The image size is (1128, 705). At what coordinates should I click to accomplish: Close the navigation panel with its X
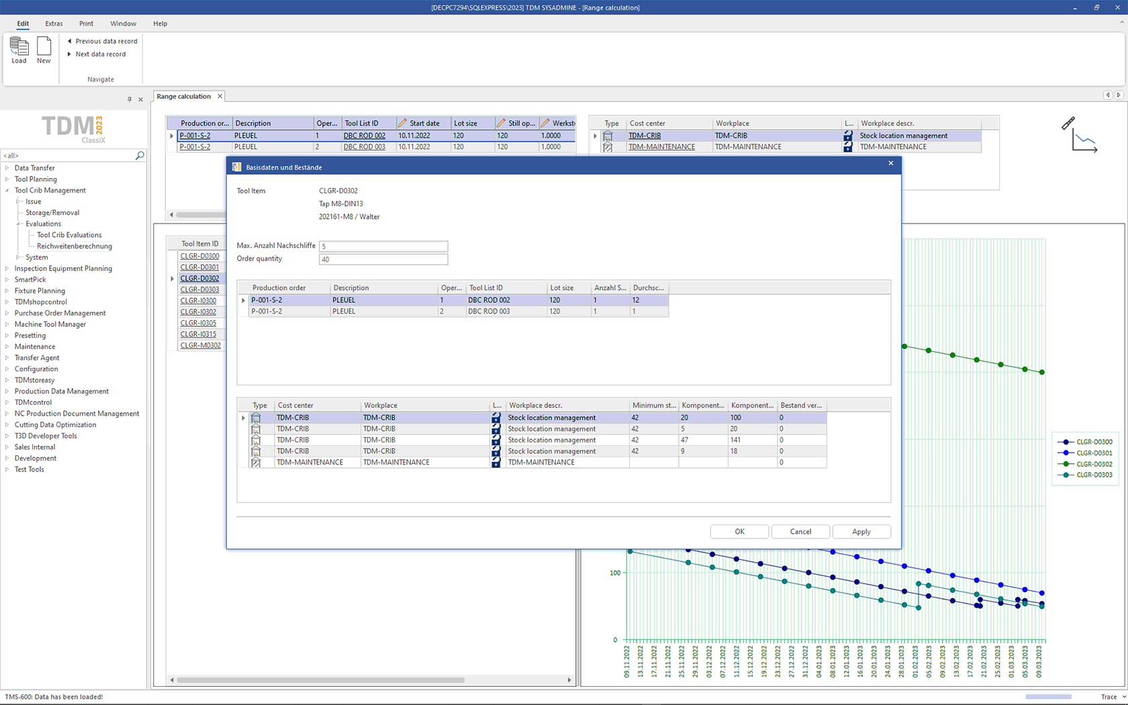point(140,99)
